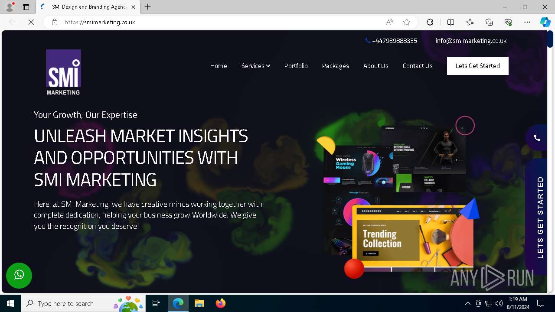Open Microsoft Edge from taskbar

pyautogui.click(x=178, y=303)
